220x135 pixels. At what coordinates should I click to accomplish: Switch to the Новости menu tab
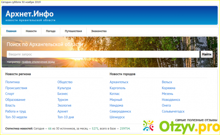(x=31, y=31)
